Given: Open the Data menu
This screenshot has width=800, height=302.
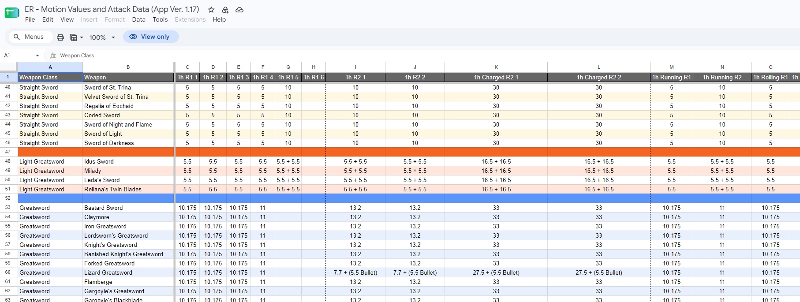Looking at the screenshot, I should coord(138,19).
